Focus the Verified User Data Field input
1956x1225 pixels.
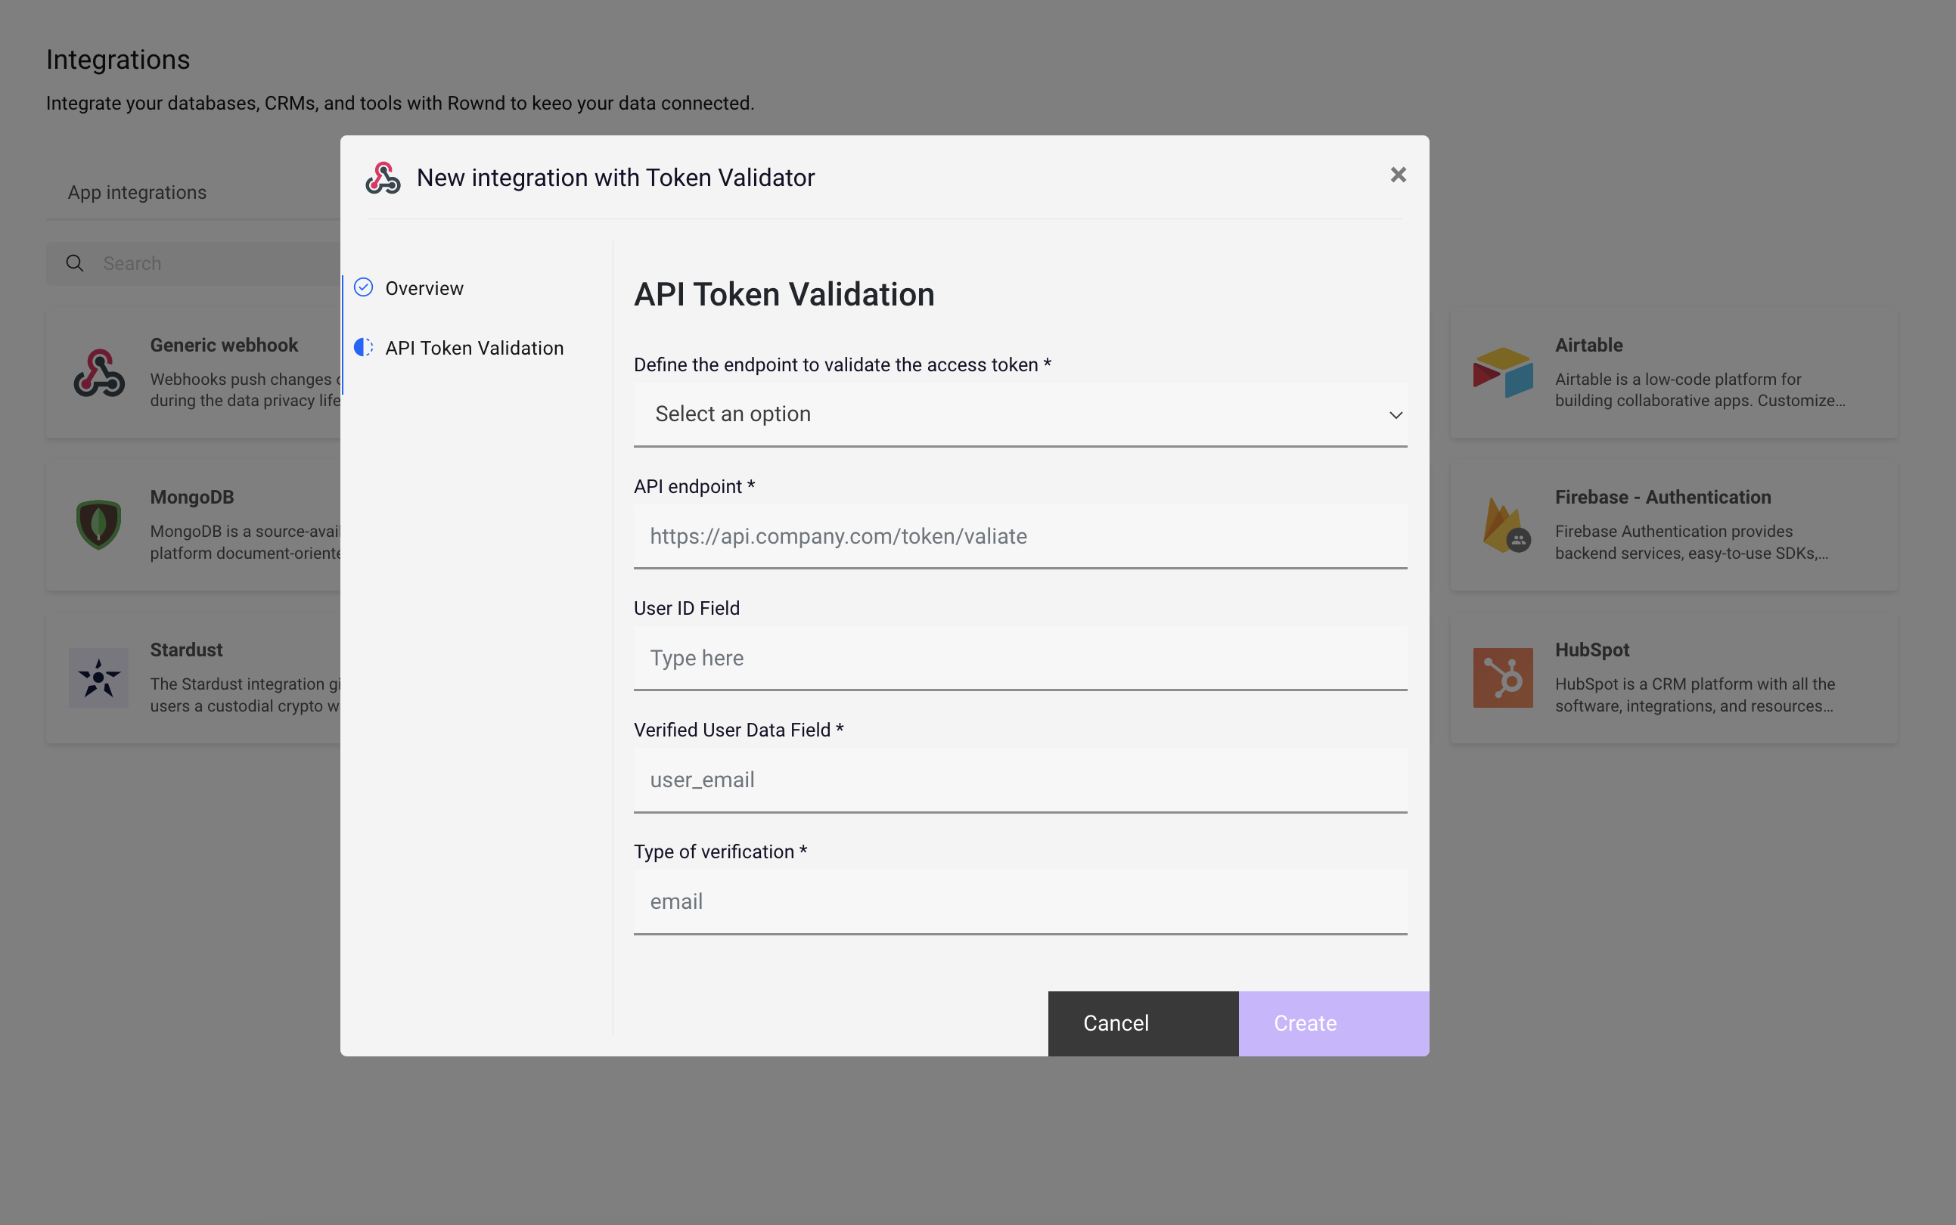click(x=1020, y=779)
